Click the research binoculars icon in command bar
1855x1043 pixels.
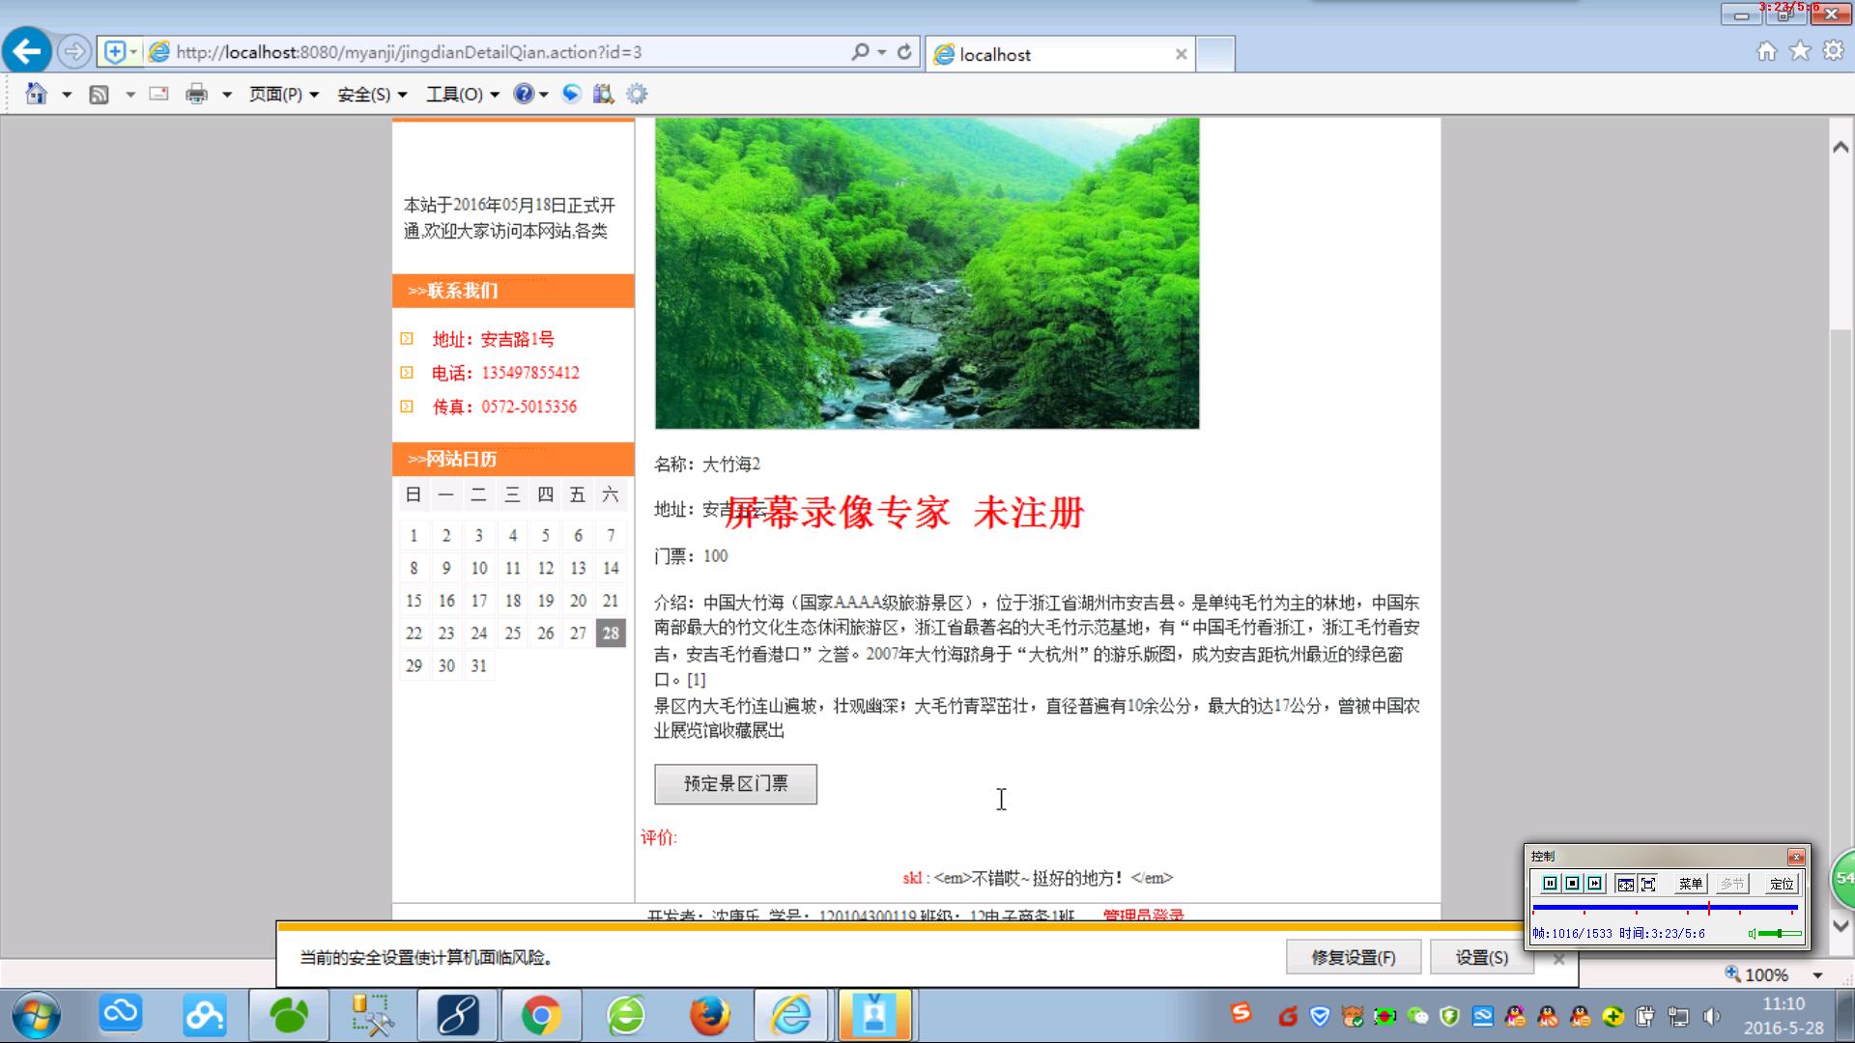(x=604, y=94)
